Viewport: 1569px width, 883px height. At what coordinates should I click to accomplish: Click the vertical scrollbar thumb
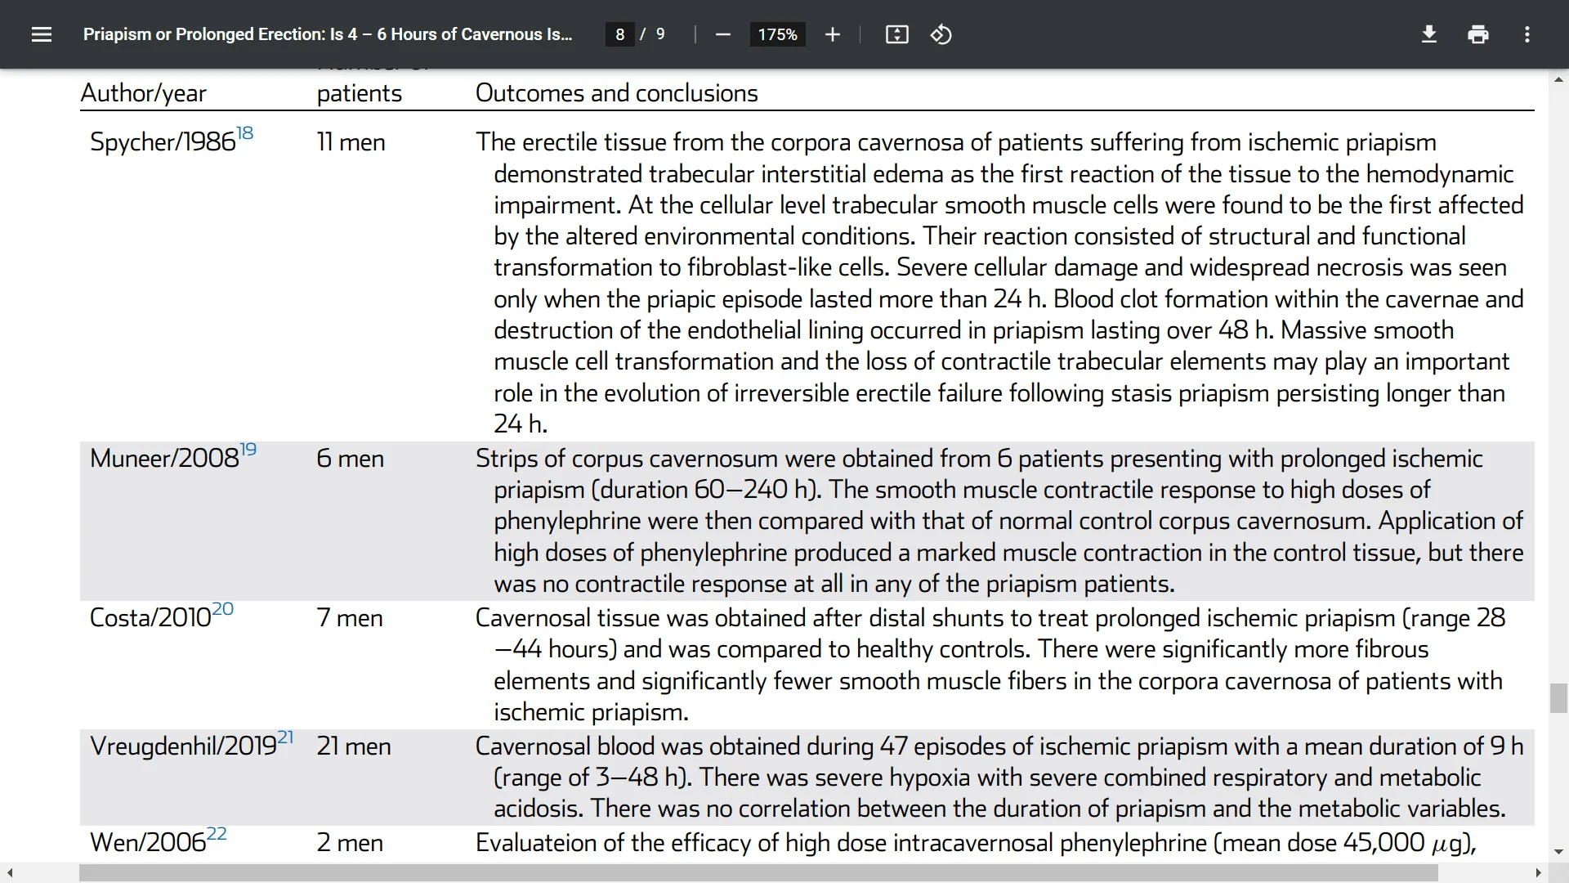click(1558, 698)
